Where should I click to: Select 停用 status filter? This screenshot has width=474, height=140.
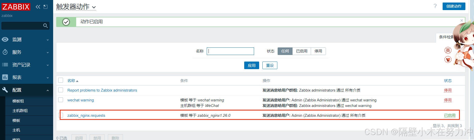(318, 51)
